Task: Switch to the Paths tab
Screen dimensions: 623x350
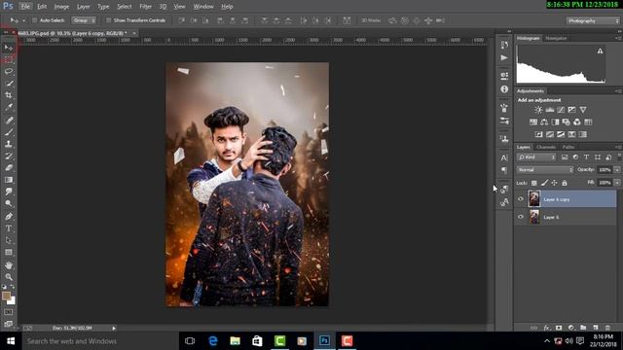Action: click(568, 147)
